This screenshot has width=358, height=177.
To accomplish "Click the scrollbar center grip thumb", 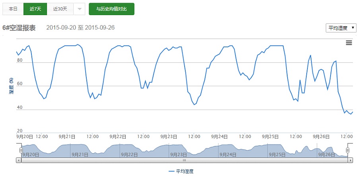I will click(x=184, y=160).
